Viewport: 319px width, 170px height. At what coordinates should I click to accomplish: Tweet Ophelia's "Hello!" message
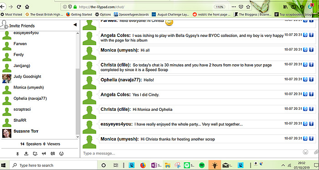305,79
